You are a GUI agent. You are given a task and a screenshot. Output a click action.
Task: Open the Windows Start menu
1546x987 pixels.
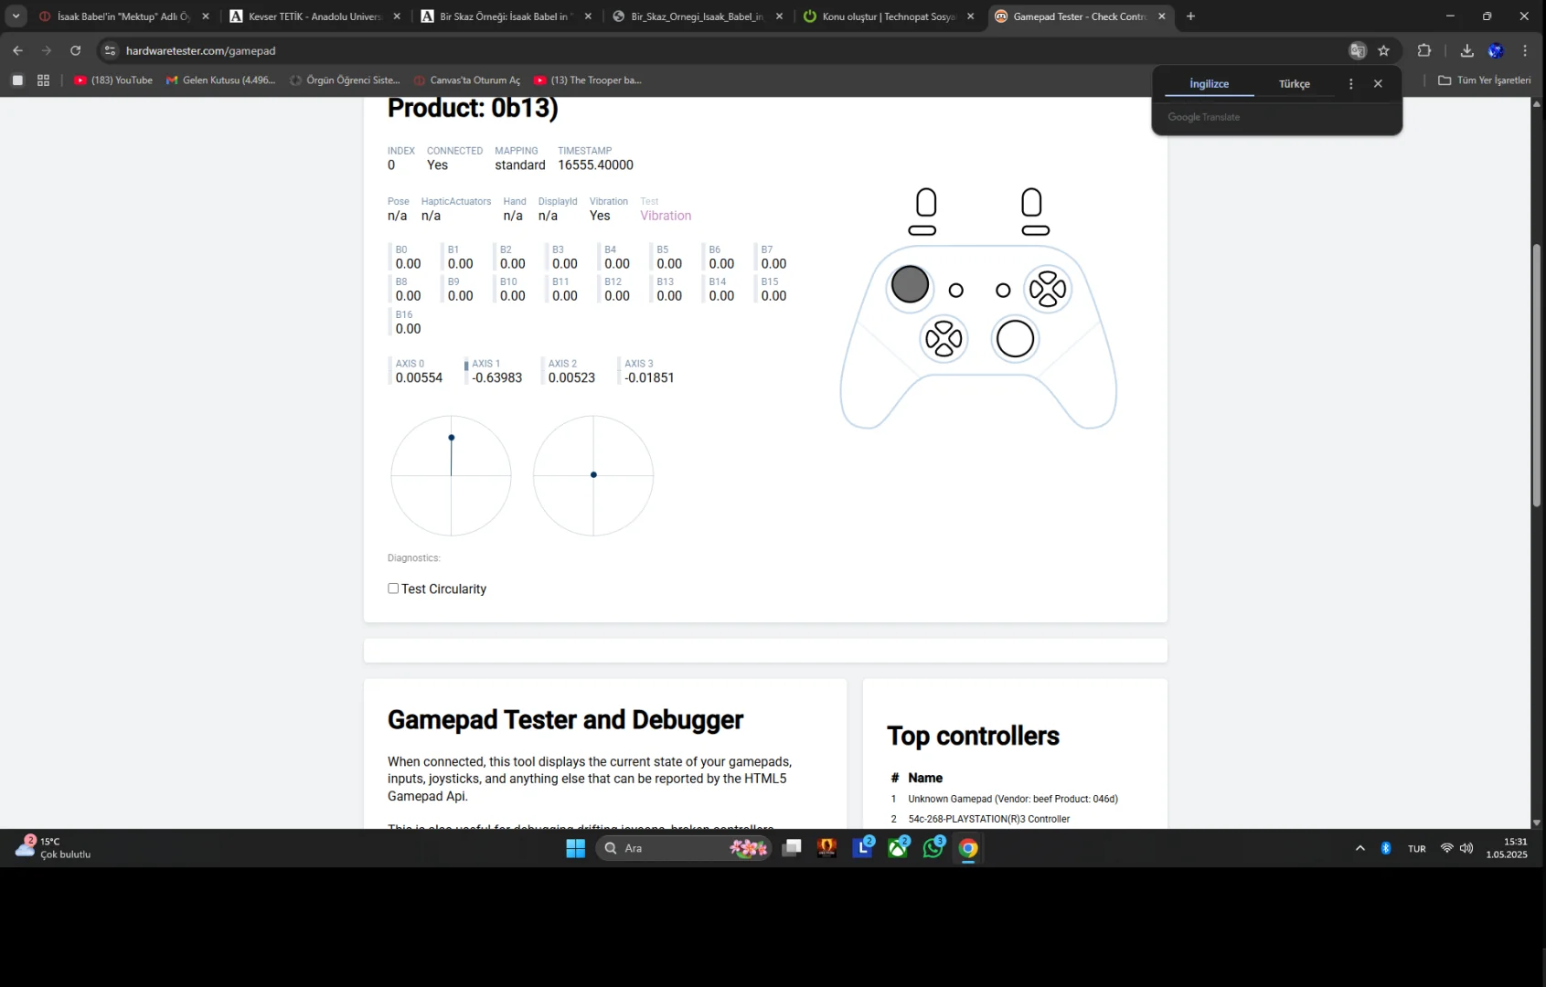(x=575, y=848)
